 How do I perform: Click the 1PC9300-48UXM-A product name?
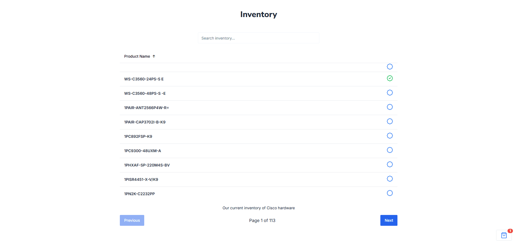pos(143,151)
